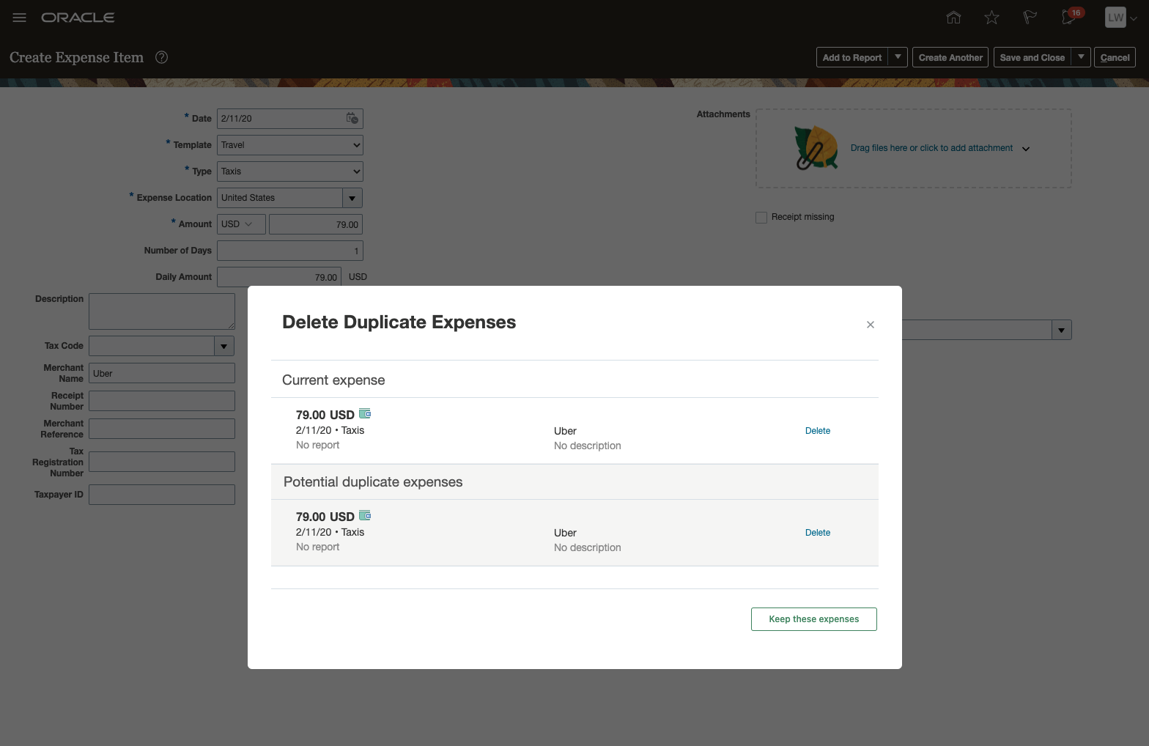This screenshot has width=1149, height=746.
Task: Open the LW user account menu
Action: [1120, 18]
